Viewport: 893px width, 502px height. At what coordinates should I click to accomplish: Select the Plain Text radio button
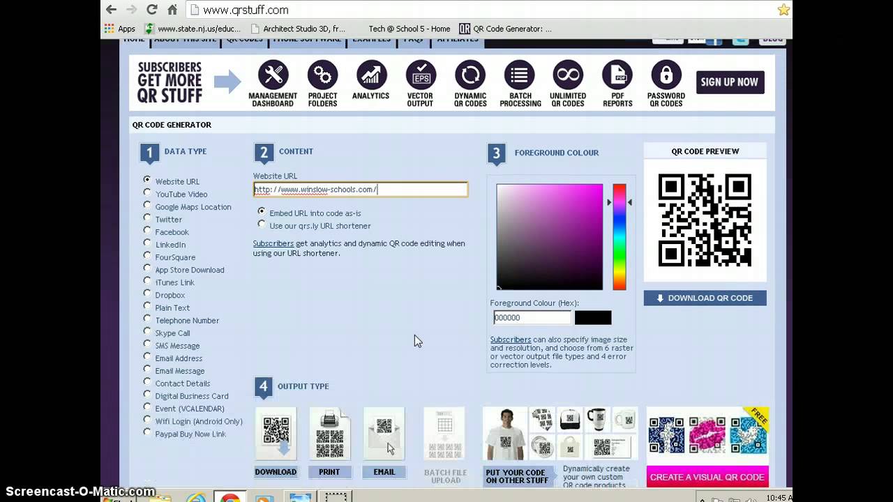point(147,307)
